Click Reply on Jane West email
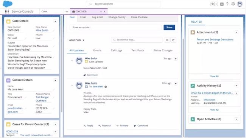This screenshot has height=138, width=246. 88,126
